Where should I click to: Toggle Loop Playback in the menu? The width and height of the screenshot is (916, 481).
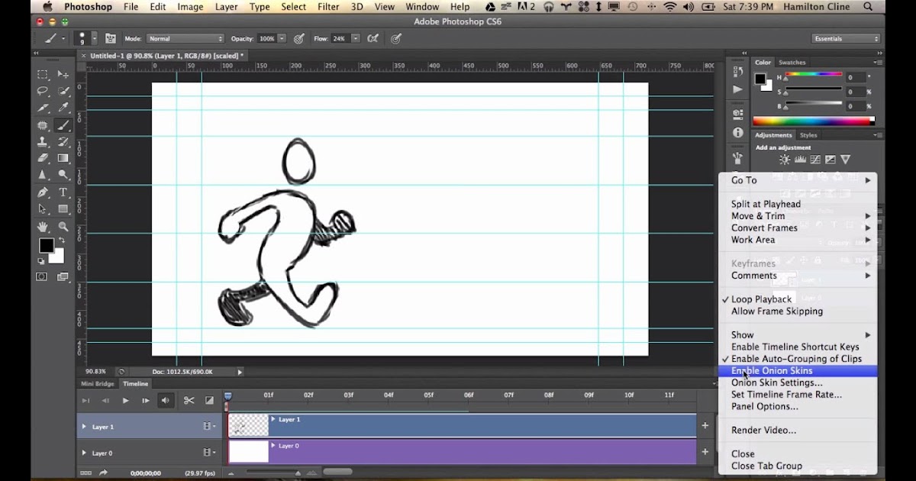point(761,299)
